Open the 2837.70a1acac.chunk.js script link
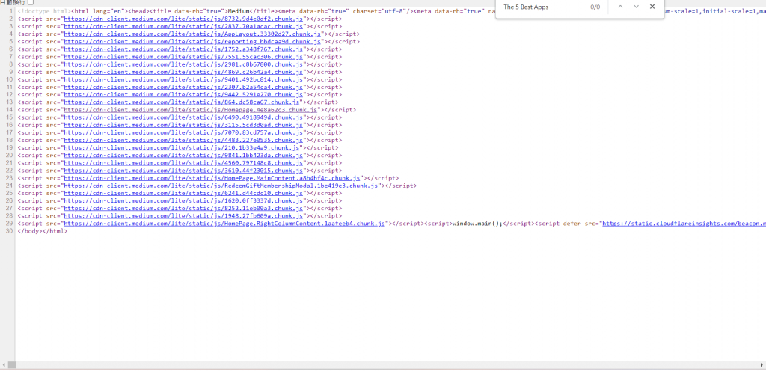Viewport: 766px width, 371px height. (184, 26)
